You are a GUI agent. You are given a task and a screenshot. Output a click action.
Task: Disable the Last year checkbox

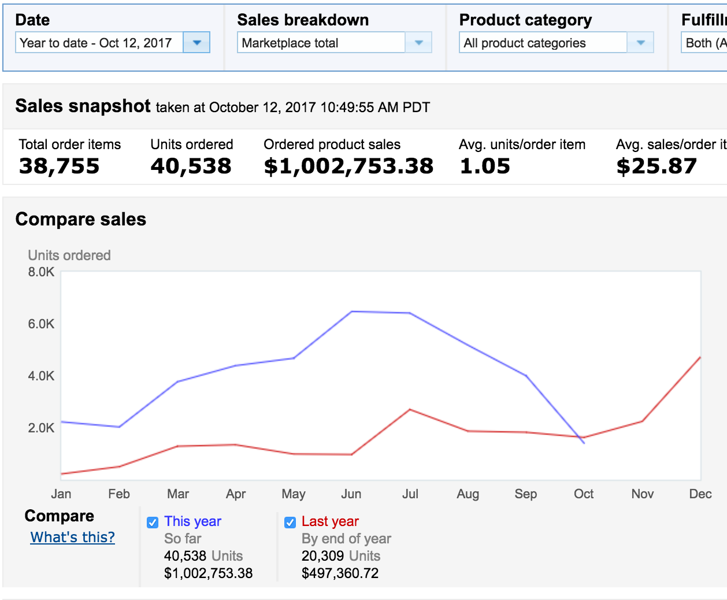[290, 523]
